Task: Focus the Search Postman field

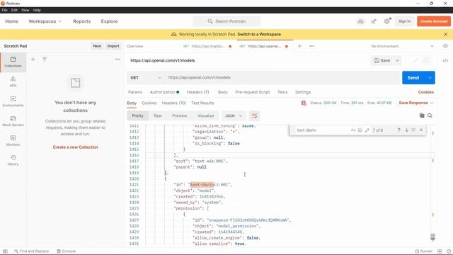Action: pos(226,21)
